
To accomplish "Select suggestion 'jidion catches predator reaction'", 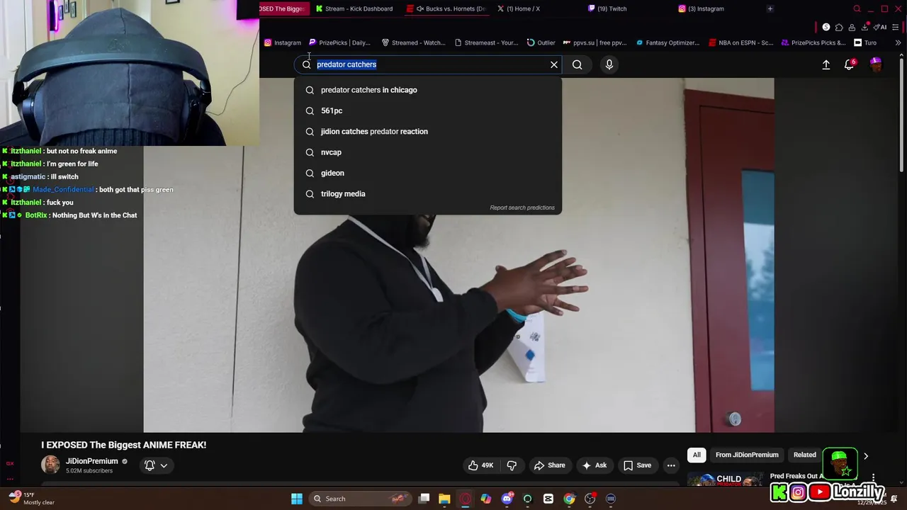I will tap(428, 131).
